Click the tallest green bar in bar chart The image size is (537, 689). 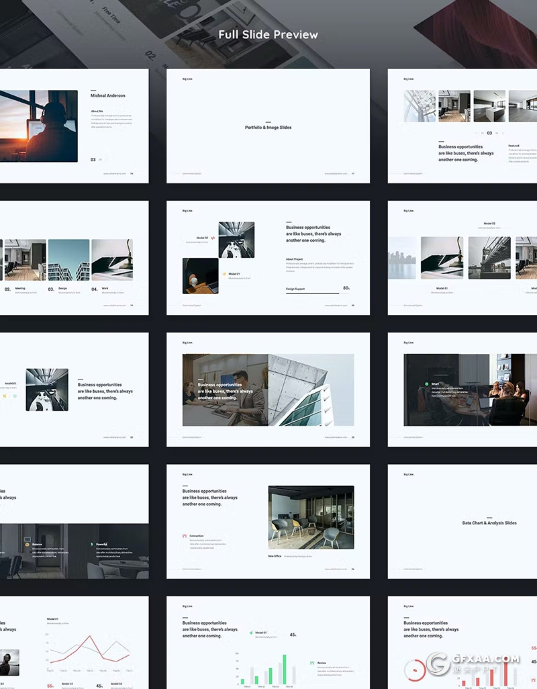(284, 669)
